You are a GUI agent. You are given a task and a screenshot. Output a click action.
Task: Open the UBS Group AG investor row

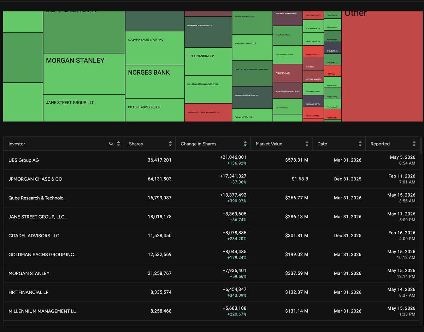click(211, 160)
